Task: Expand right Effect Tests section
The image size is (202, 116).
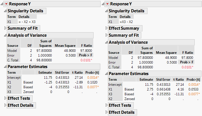Action: pos(106,105)
